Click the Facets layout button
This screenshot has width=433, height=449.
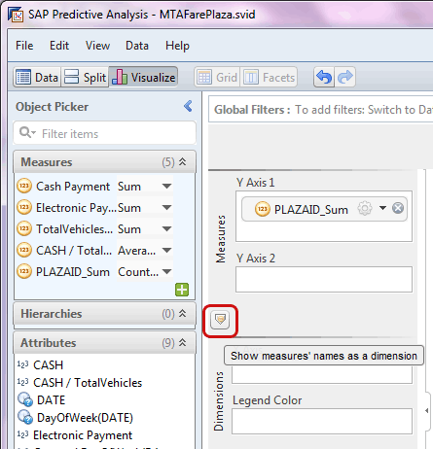click(x=269, y=78)
